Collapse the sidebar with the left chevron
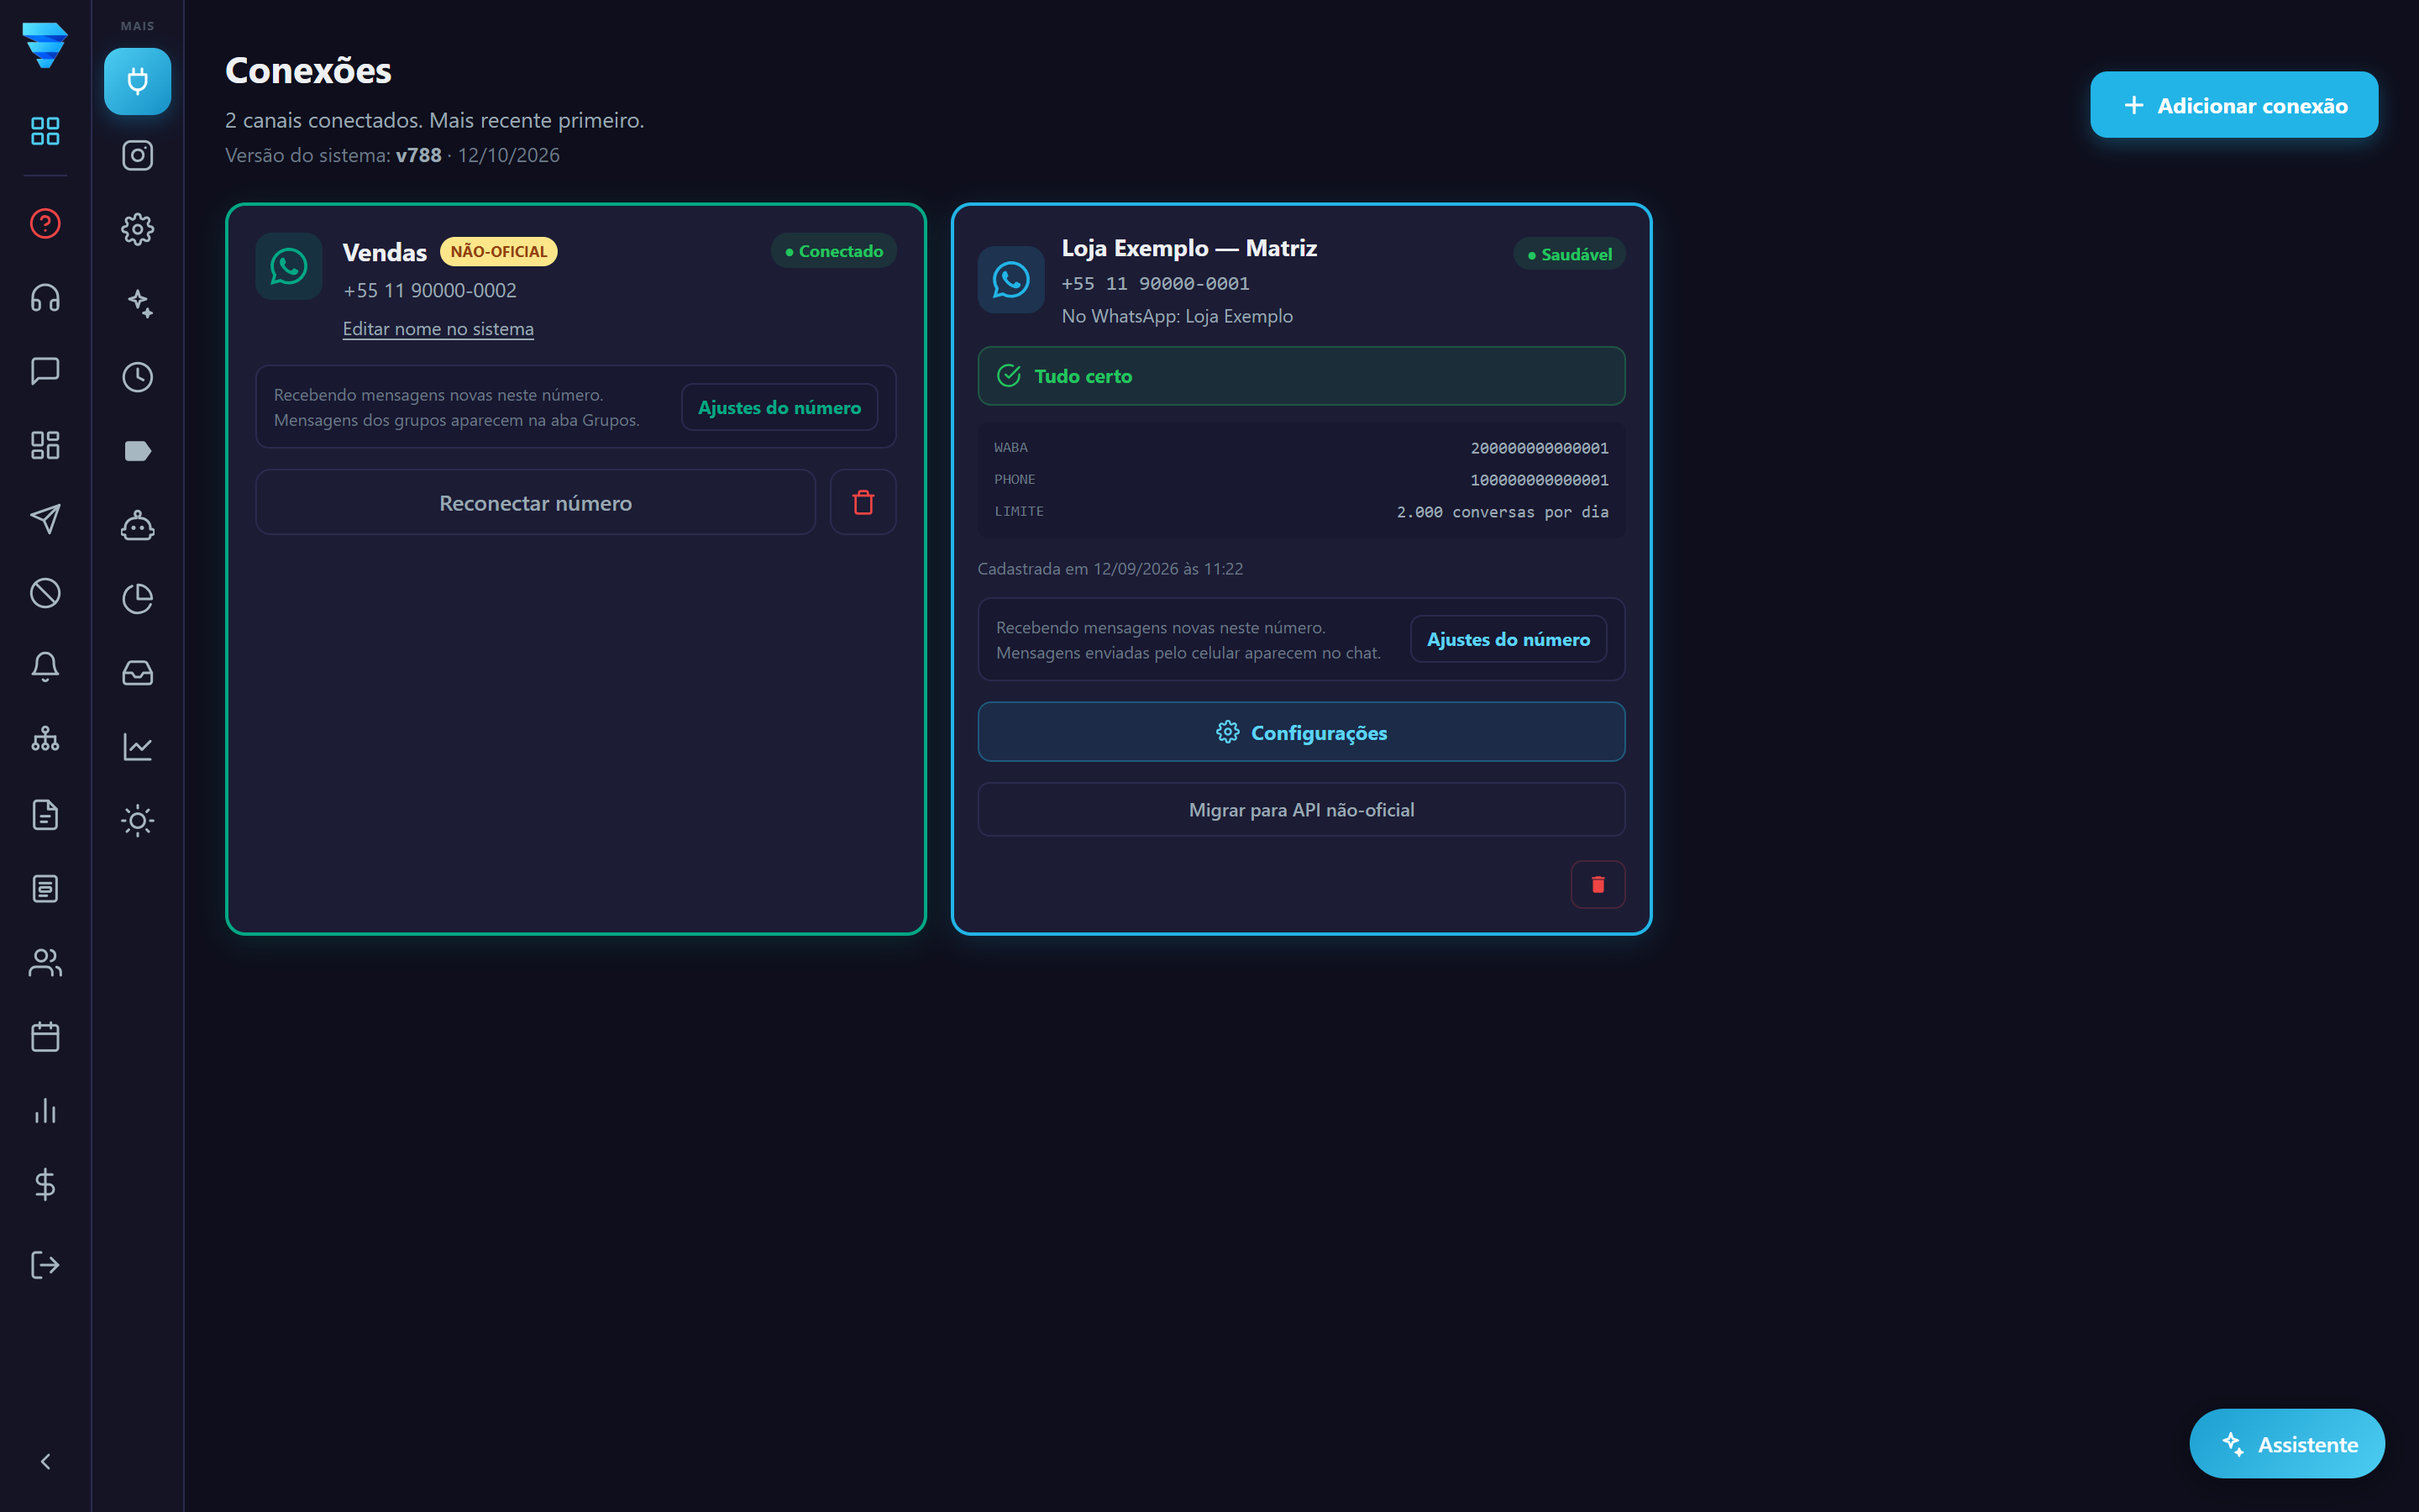2419x1512 pixels. tap(45, 1461)
